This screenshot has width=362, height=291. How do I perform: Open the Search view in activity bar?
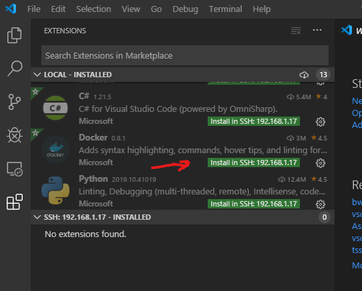(x=15, y=69)
